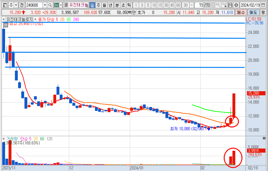Click the 코 market badge
The height and width of the screenshot is (171, 268).
point(66,5)
